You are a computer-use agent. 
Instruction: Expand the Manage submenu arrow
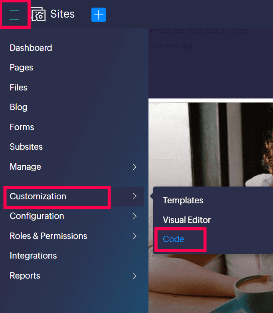(135, 167)
